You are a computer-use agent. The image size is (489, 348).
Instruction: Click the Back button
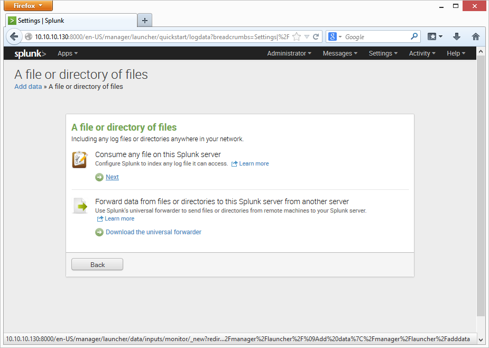[x=97, y=264]
